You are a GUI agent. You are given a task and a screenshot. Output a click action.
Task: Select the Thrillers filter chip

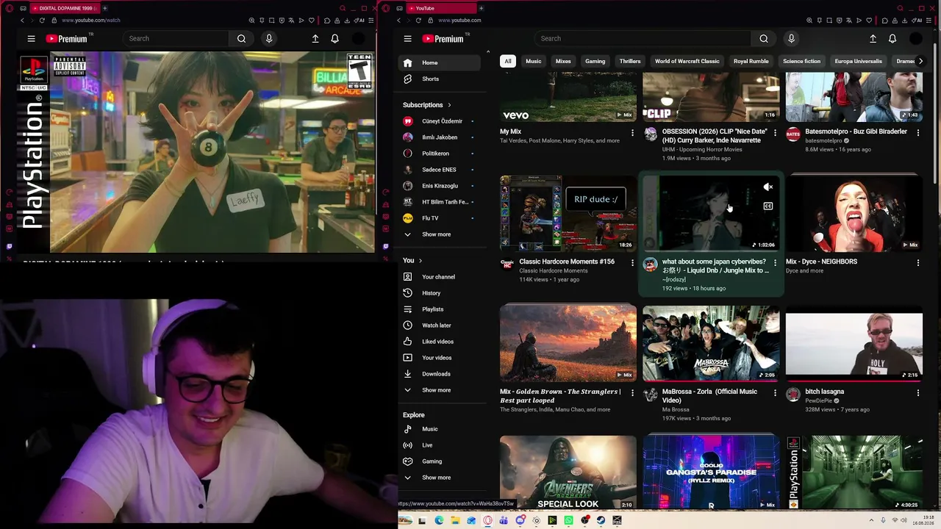point(630,61)
